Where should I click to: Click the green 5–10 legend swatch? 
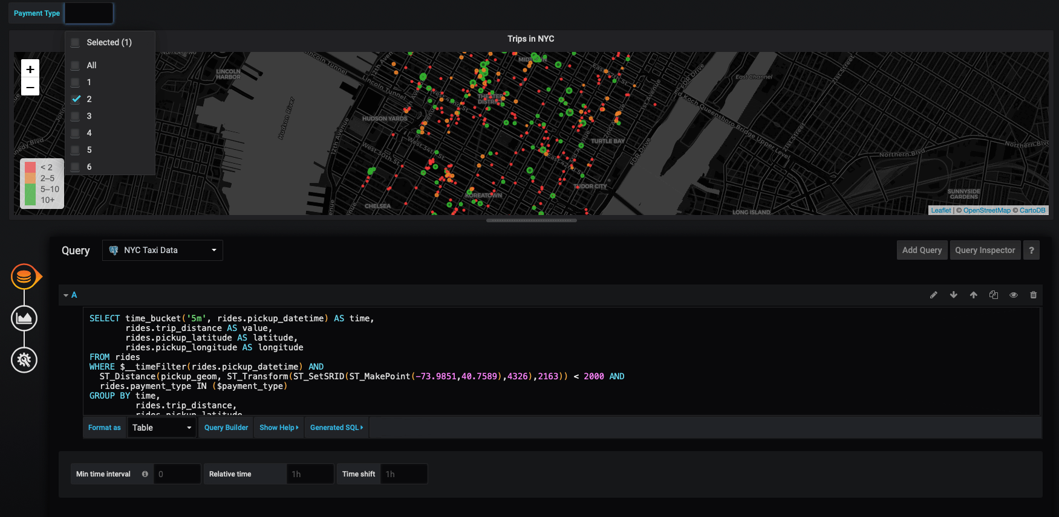(x=30, y=189)
